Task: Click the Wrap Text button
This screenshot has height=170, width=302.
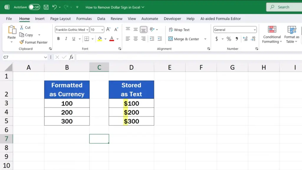Action: click(x=179, y=30)
